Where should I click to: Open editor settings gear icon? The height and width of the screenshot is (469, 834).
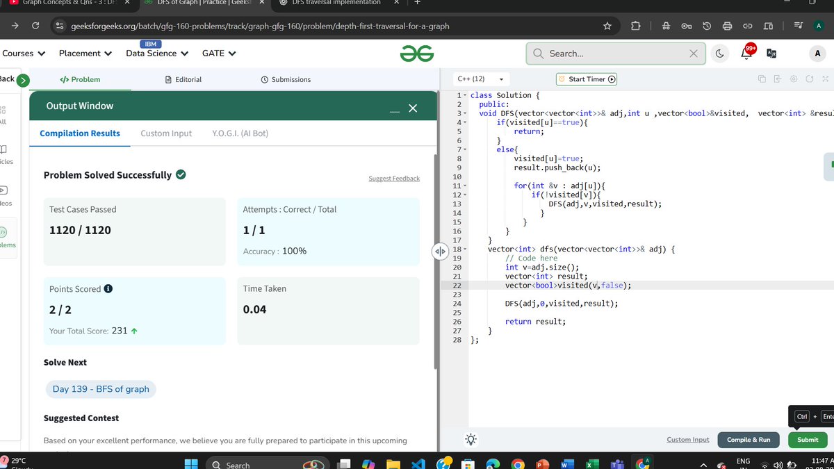(x=793, y=79)
